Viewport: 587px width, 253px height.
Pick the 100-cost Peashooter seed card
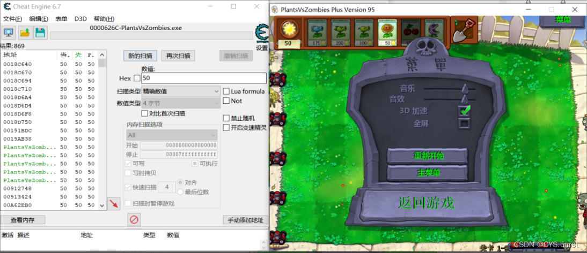tap(363, 33)
